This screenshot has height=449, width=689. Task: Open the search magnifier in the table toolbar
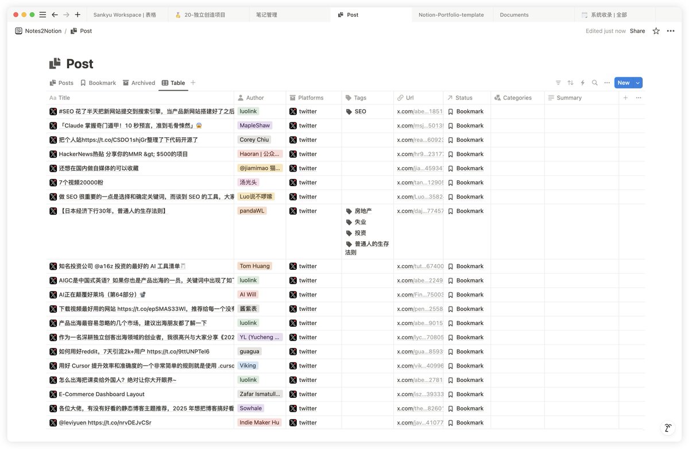594,82
